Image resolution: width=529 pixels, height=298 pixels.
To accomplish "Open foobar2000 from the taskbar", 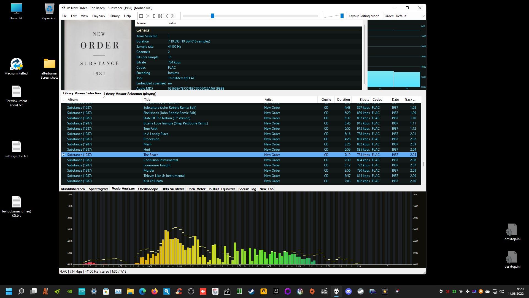I will coord(336,291).
